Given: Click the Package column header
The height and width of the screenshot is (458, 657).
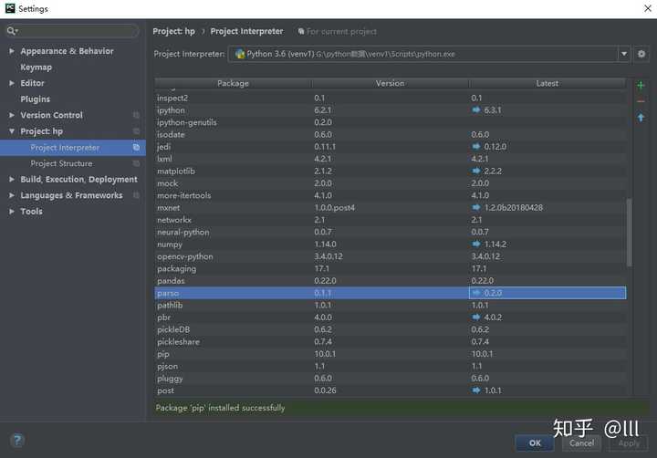Looking at the screenshot, I should pos(233,83).
